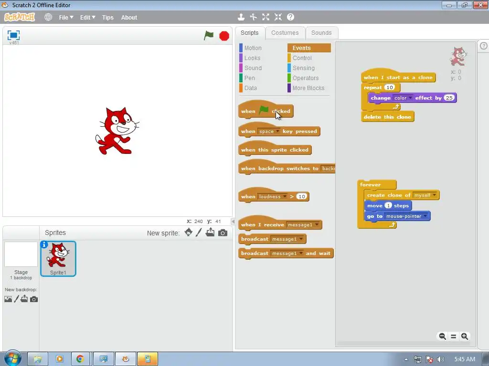The height and width of the screenshot is (366, 489).
Task: Reset scripts area zoom to normal
Action: (454, 336)
